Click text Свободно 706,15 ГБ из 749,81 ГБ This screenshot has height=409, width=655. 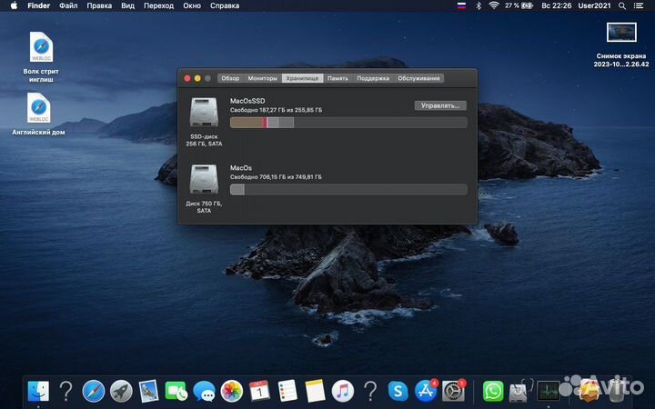pyautogui.click(x=276, y=177)
